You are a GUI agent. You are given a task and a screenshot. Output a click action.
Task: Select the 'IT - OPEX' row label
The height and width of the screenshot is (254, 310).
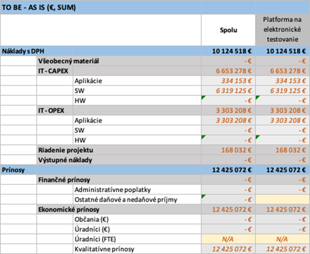51,111
